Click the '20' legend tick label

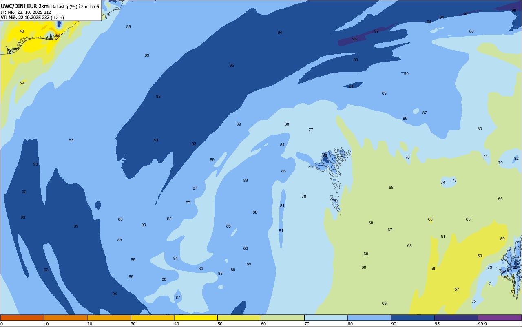(90, 324)
